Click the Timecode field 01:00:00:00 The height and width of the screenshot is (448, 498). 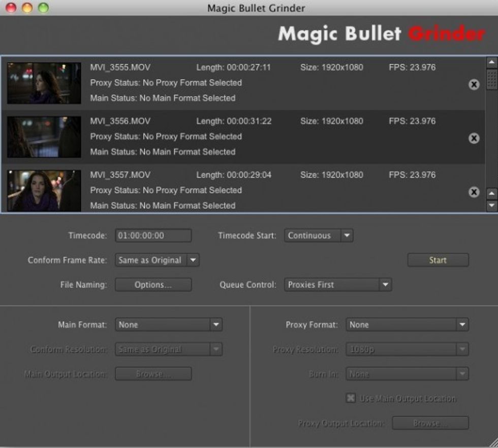[x=153, y=235]
